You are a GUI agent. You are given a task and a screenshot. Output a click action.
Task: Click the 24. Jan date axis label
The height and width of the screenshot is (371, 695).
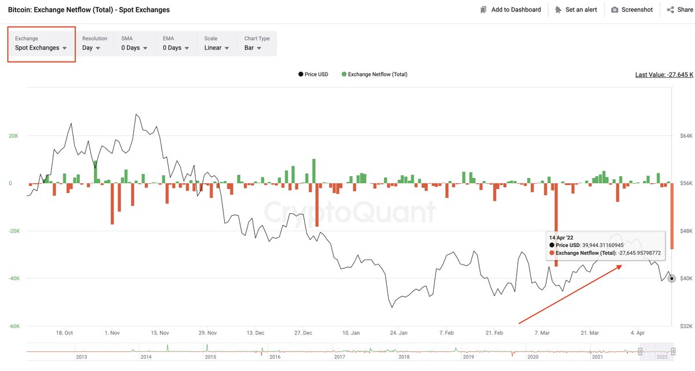(x=398, y=333)
